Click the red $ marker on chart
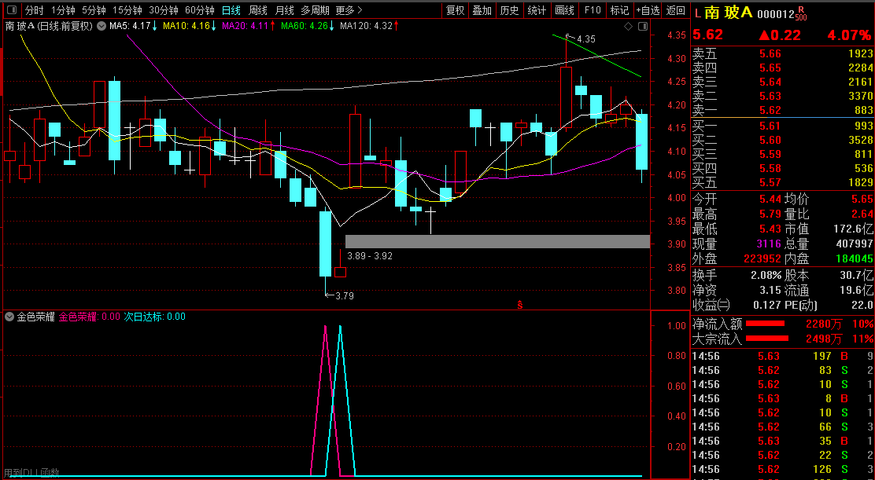This screenshot has height=480, width=875. click(519, 304)
